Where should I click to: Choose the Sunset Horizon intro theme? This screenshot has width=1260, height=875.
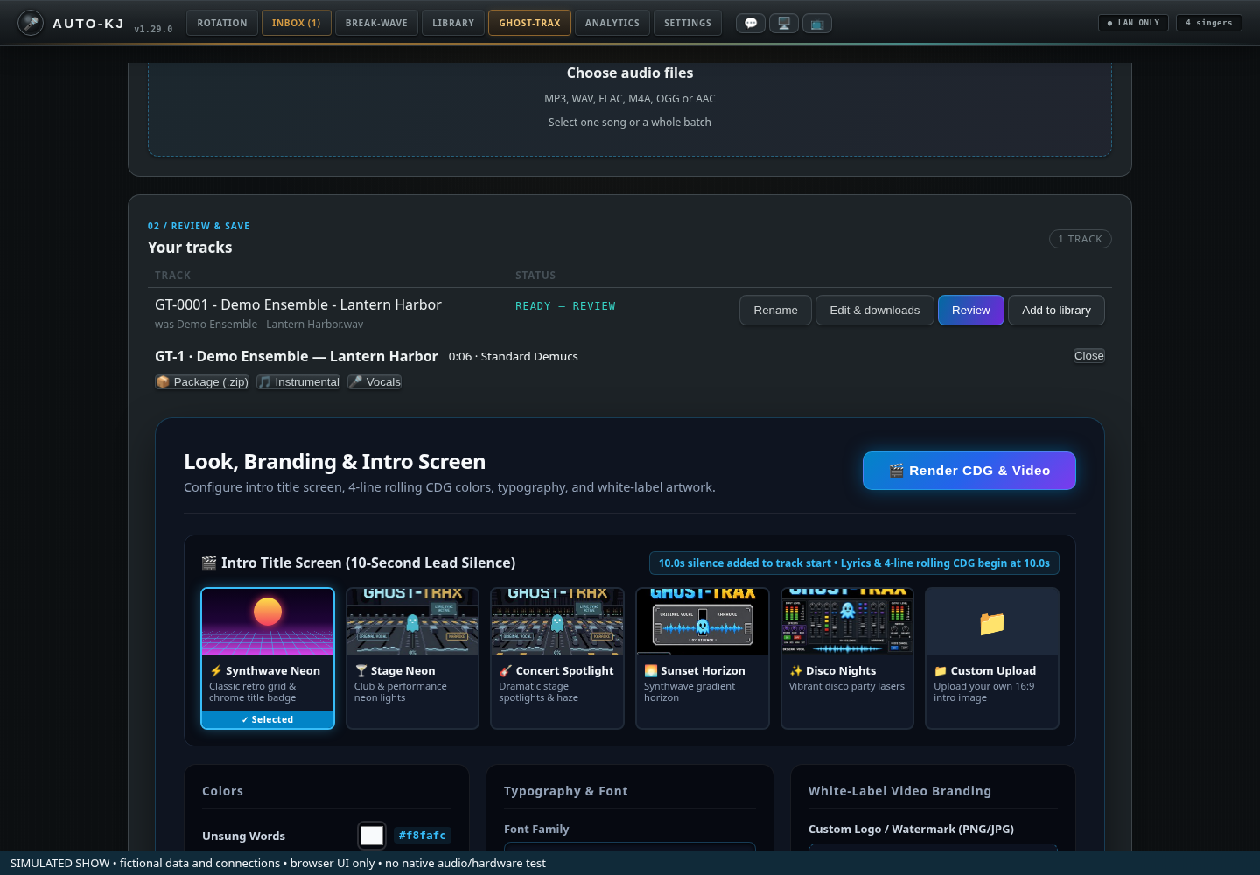[x=703, y=658]
